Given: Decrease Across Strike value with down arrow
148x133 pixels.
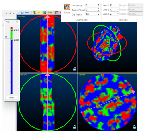Looking at the screenshot, I should tap(99, 10).
